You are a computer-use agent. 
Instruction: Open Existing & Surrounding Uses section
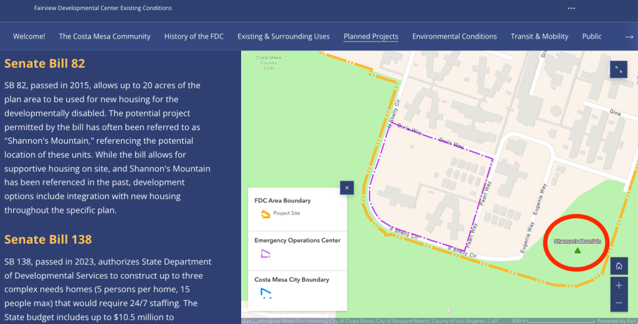click(x=283, y=36)
